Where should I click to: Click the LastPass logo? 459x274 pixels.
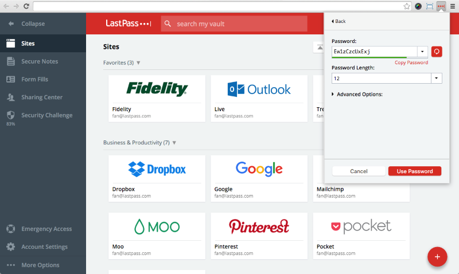pyautogui.click(x=128, y=24)
